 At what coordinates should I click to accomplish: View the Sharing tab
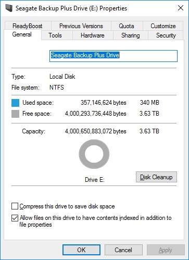point(131,35)
